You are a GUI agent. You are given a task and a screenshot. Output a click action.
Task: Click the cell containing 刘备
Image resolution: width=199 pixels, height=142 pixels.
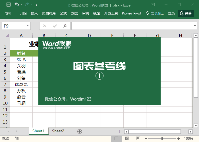pyautogui.click(x=21, y=78)
